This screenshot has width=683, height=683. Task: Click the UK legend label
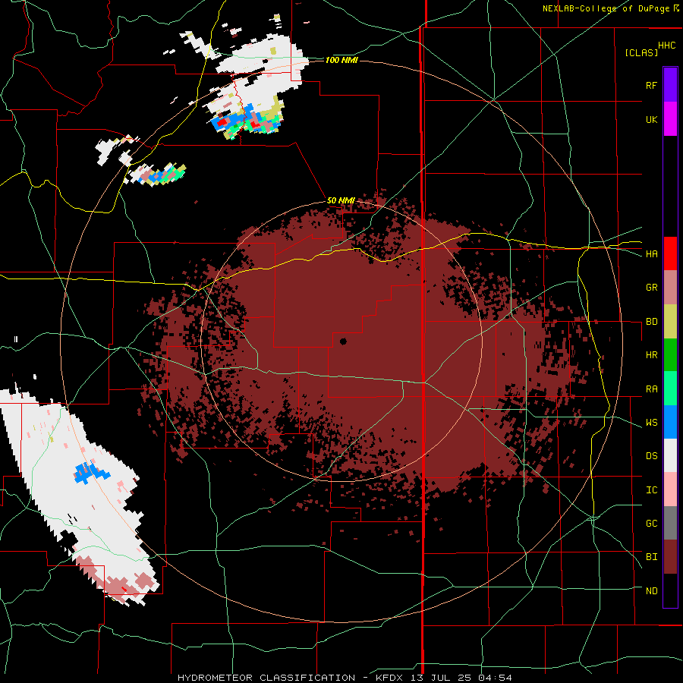pos(651,119)
